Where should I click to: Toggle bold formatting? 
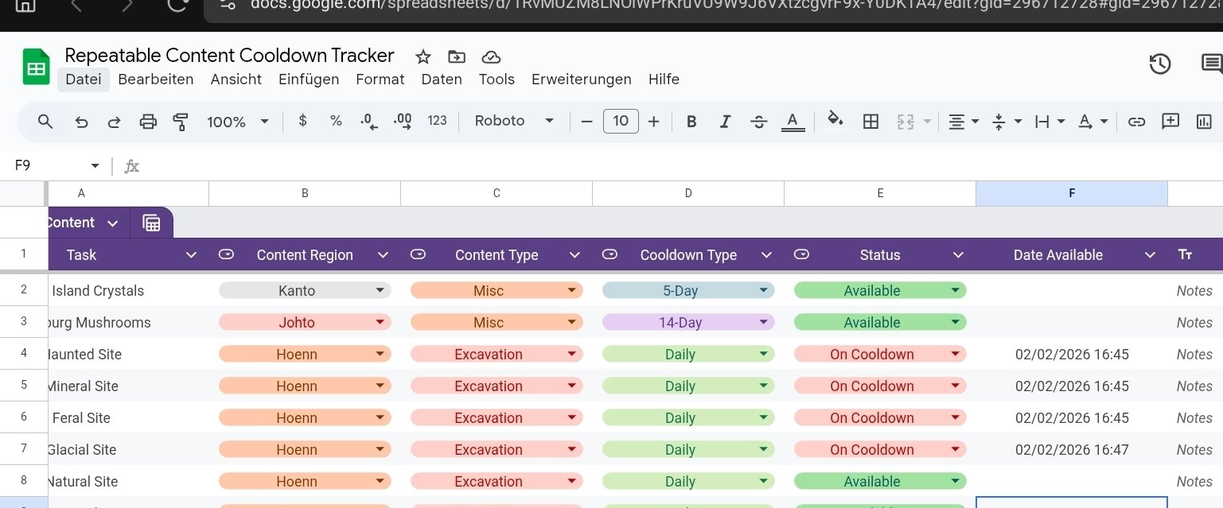point(691,122)
